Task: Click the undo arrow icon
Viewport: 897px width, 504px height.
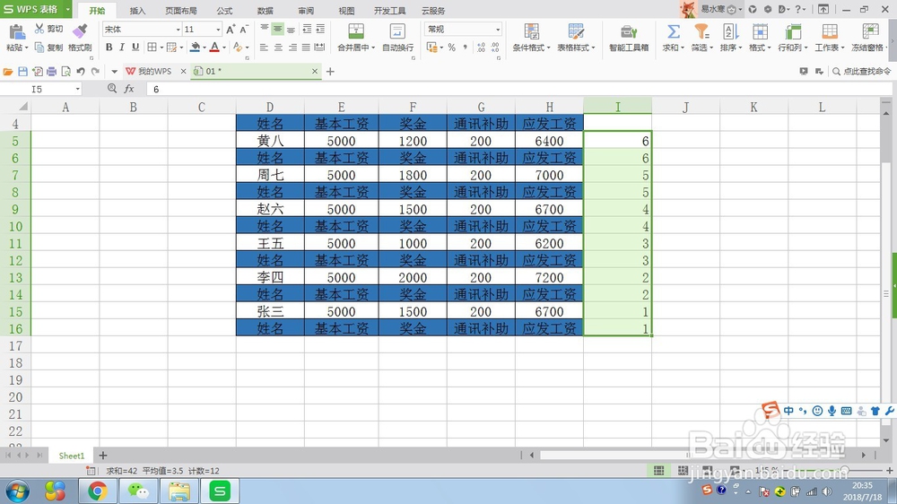Action: pos(81,72)
